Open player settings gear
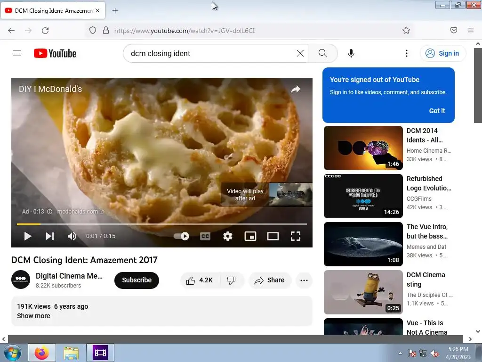Screen dimensions: 482x362 point(227,236)
